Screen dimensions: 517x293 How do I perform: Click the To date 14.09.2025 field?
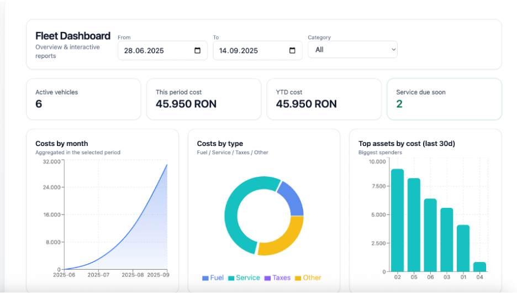click(x=249, y=51)
